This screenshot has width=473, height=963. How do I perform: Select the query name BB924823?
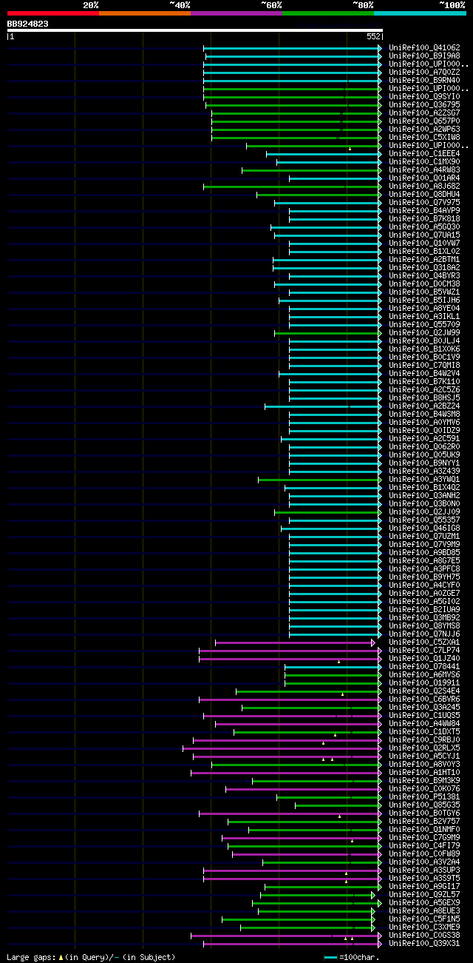click(28, 24)
